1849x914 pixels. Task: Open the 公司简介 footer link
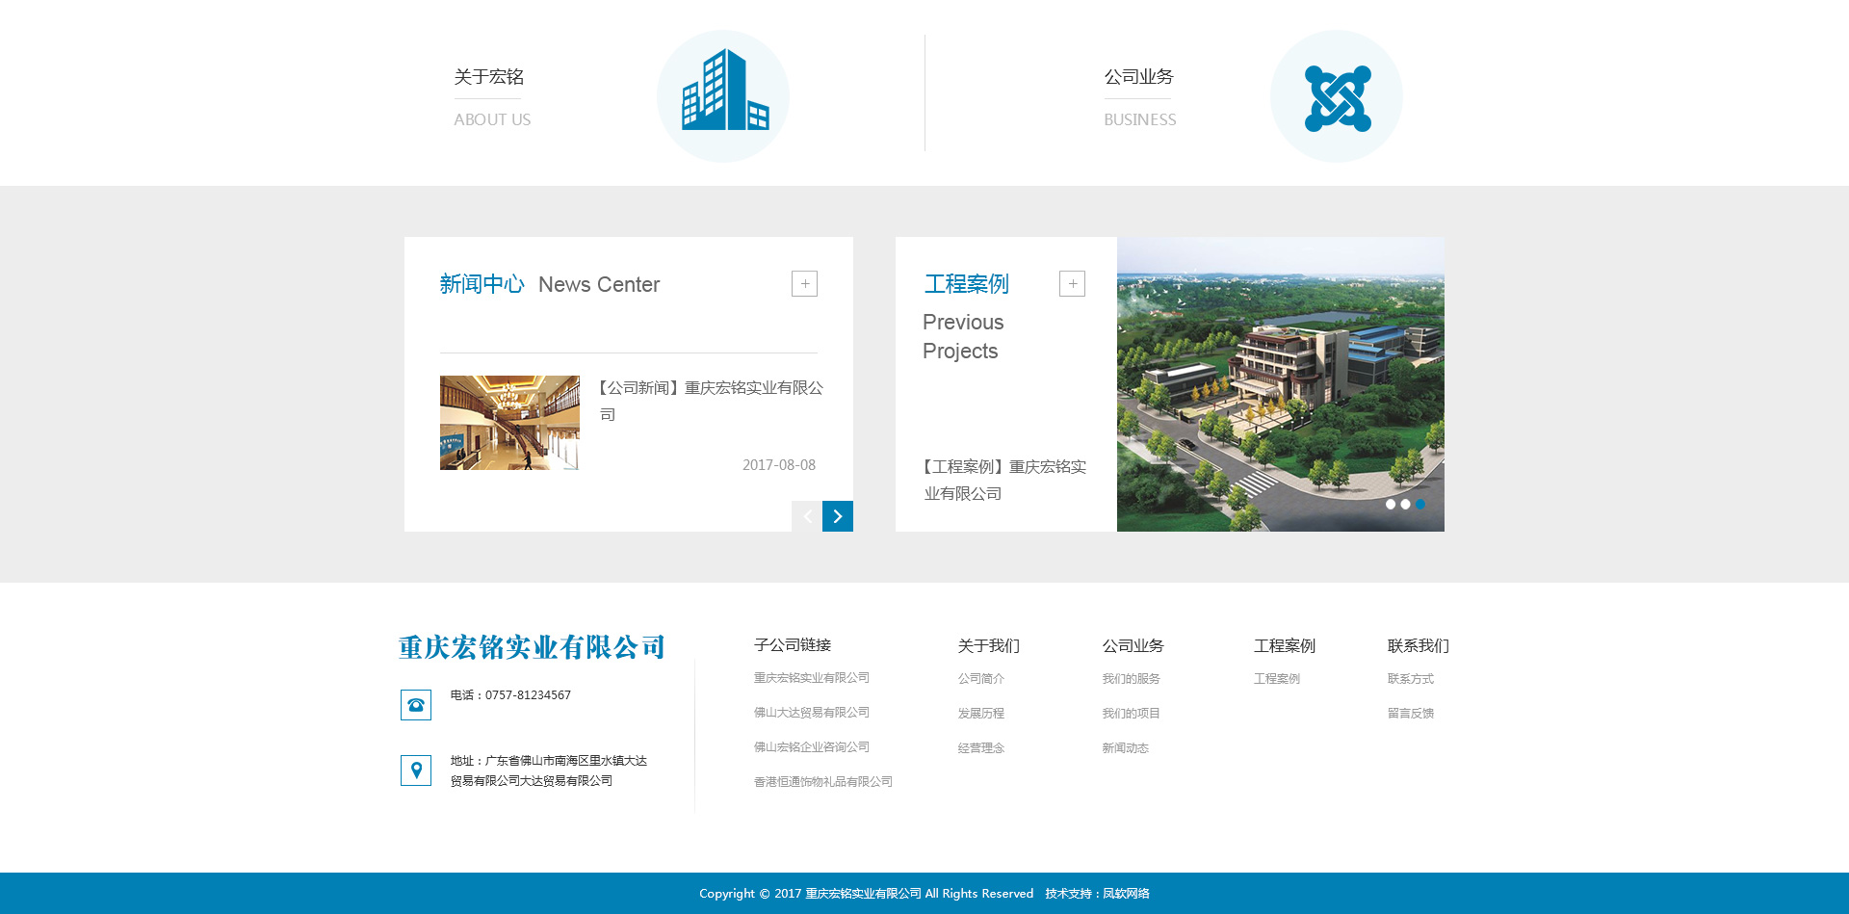tap(980, 679)
